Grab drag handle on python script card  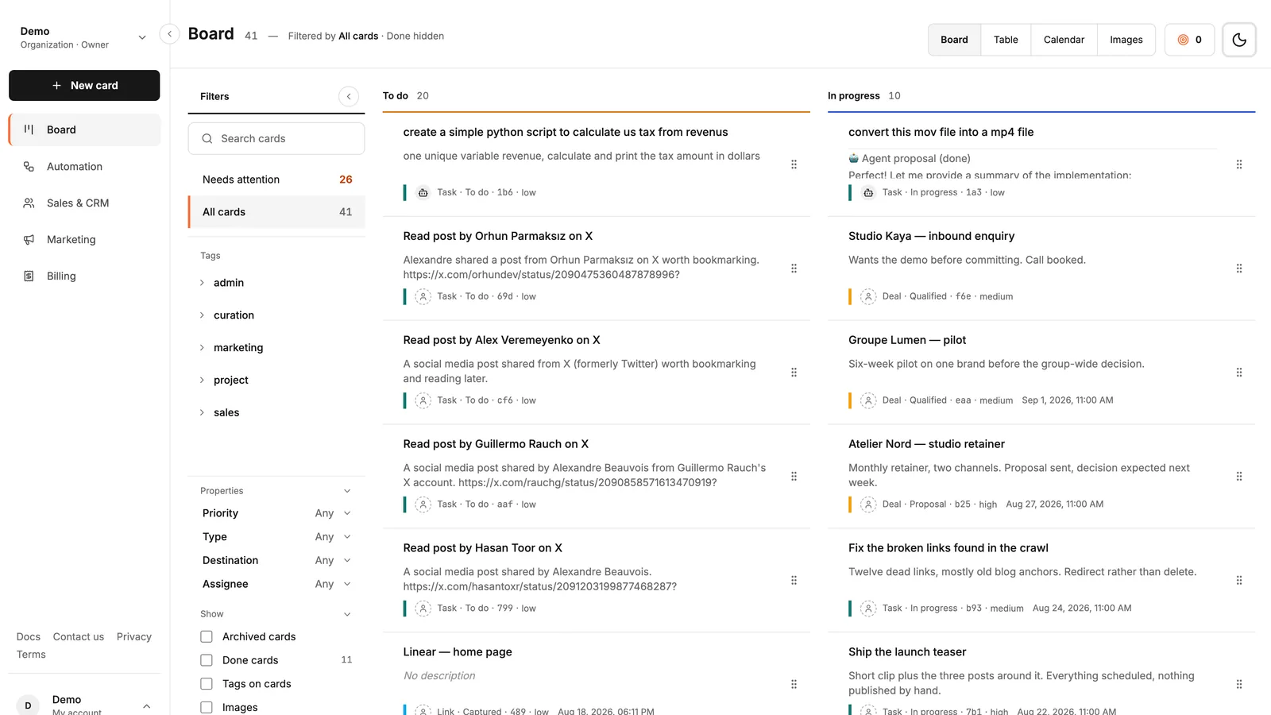click(794, 164)
